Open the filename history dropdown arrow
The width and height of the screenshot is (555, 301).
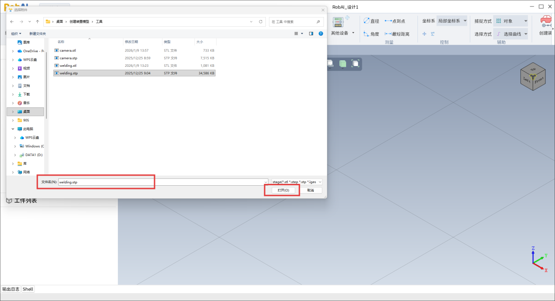tap(266, 182)
